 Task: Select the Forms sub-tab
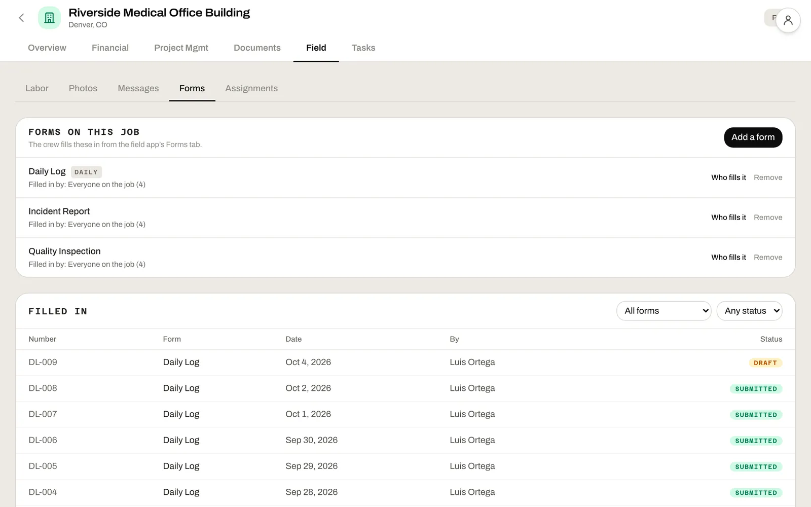[192, 88]
